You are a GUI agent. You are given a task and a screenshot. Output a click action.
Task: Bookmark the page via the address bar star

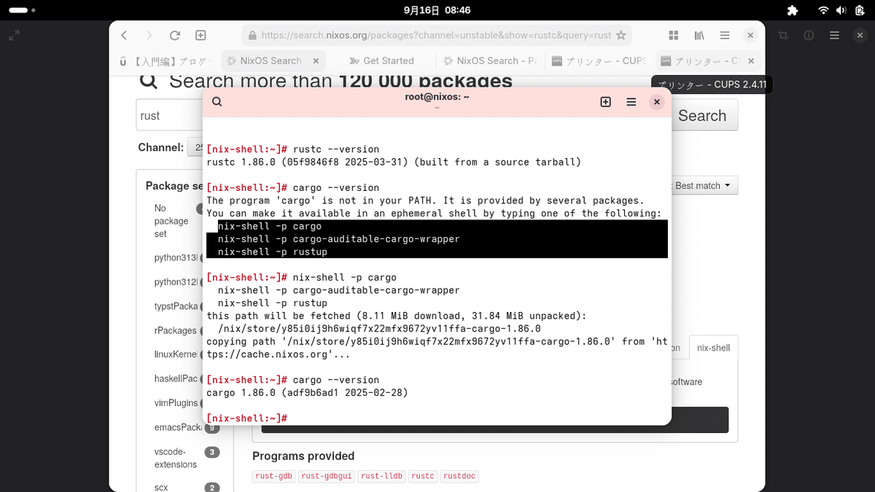coord(621,34)
